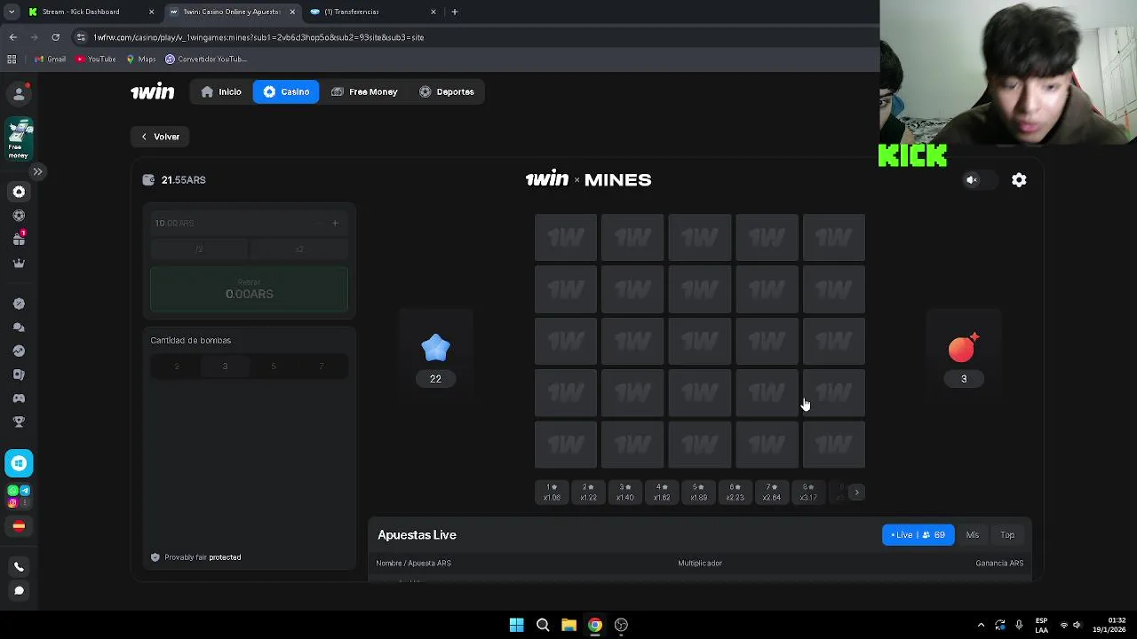Open a new browser tab with plus
The height and width of the screenshot is (639, 1137).
tap(455, 12)
